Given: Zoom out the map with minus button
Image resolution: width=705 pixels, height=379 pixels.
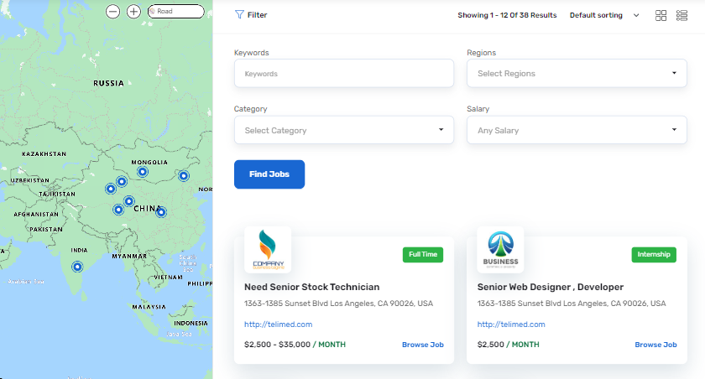Looking at the screenshot, I should 112,12.
